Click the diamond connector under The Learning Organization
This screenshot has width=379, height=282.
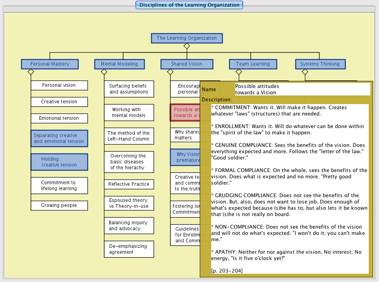coord(187,46)
